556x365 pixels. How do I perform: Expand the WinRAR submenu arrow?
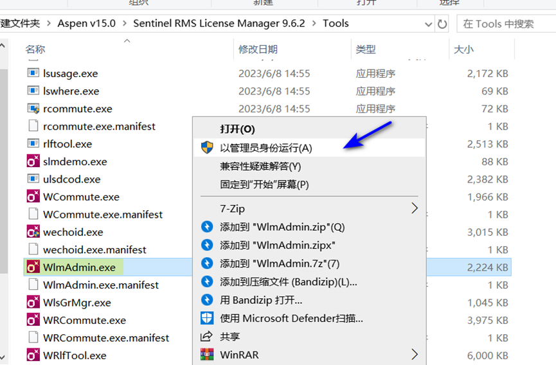click(415, 354)
